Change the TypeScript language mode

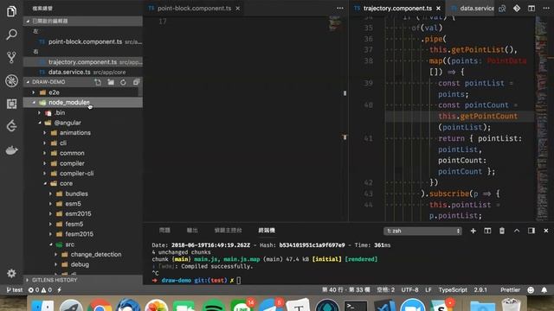(453, 290)
